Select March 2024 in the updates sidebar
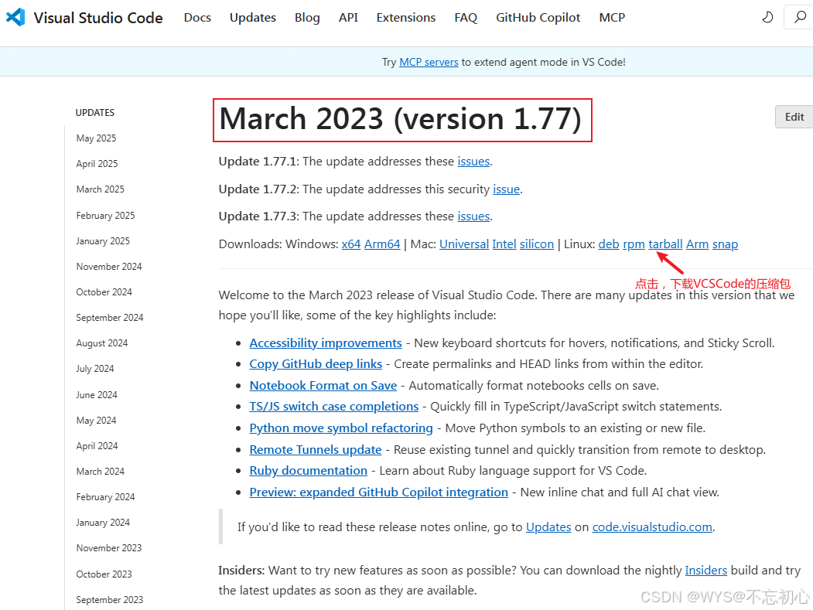813x610 pixels. tap(100, 471)
